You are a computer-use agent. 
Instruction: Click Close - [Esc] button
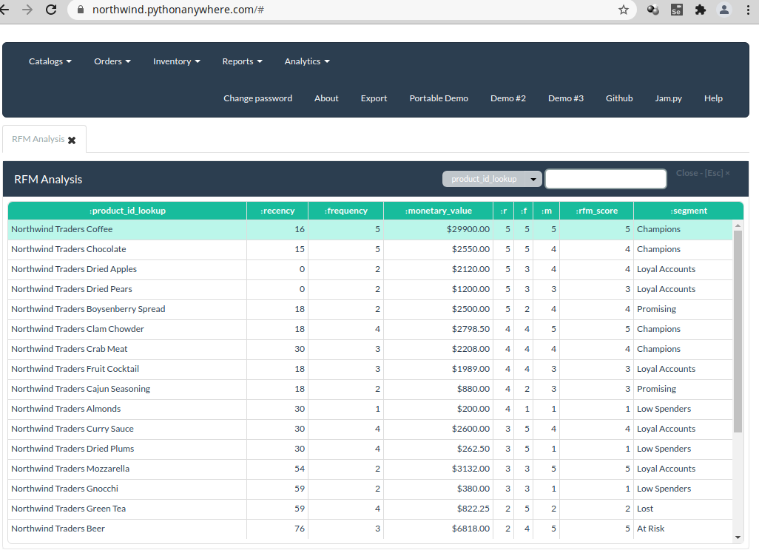(x=702, y=173)
